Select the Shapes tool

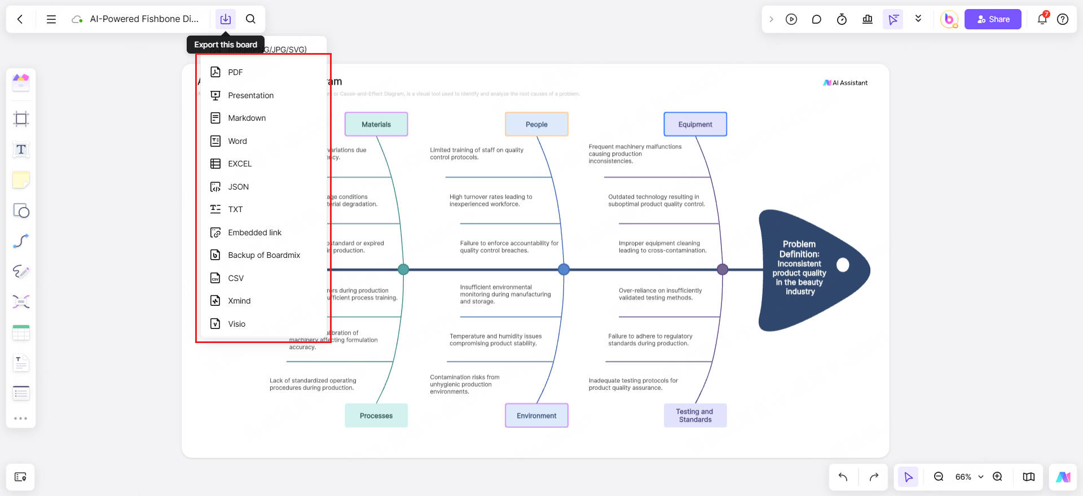[x=21, y=210]
